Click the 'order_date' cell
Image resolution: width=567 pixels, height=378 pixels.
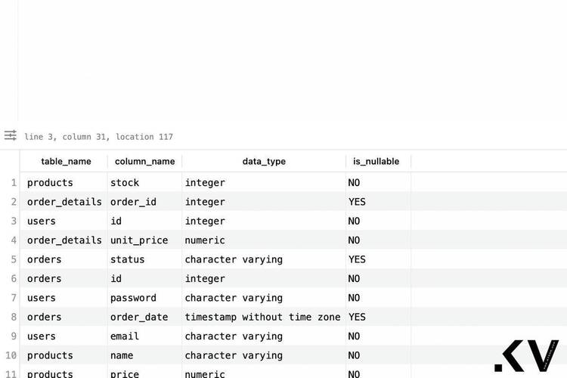[139, 317]
